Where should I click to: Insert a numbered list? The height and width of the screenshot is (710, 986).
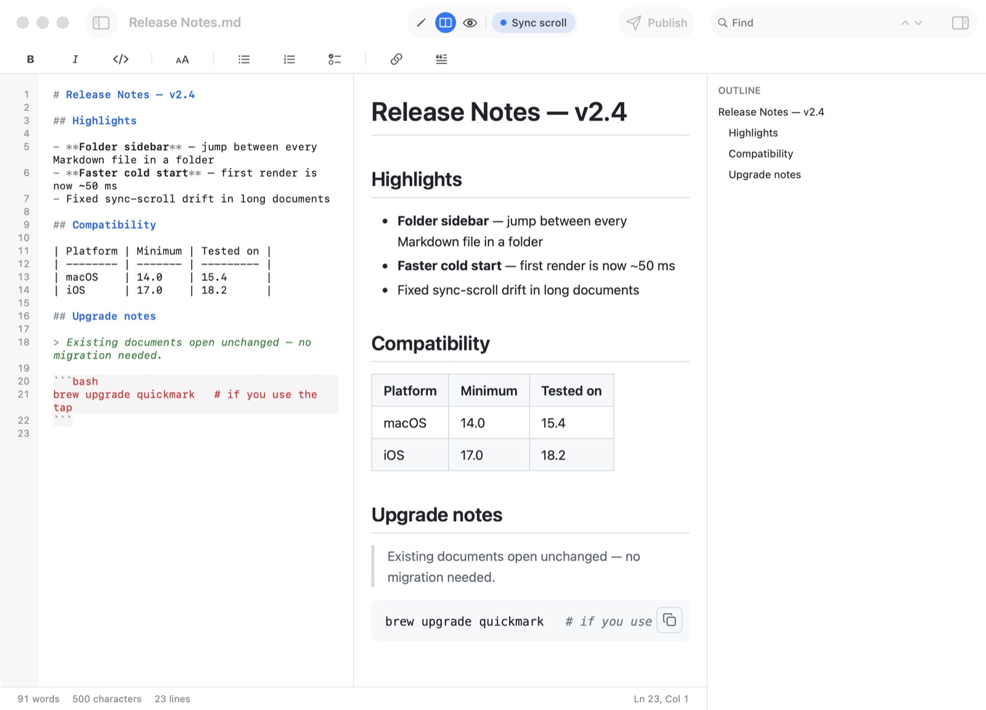pyautogui.click(x=289, y=59)
